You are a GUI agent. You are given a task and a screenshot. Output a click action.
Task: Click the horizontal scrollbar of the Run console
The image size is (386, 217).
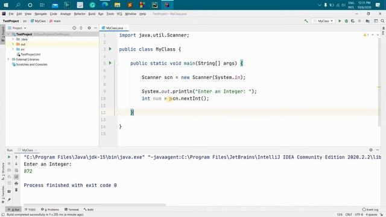(95, 205)
